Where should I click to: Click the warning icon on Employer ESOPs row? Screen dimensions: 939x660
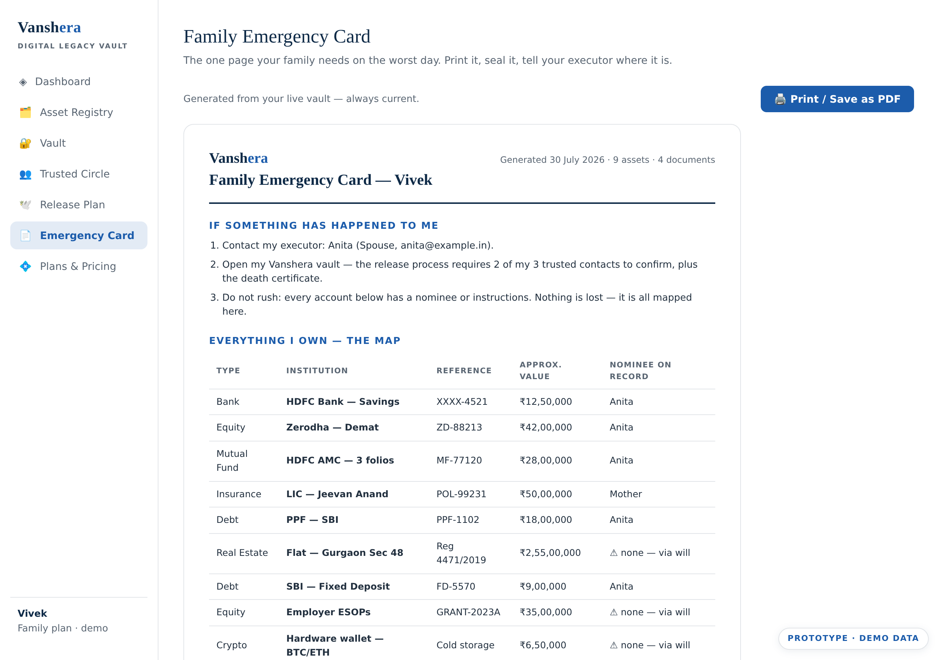point(613,612)
